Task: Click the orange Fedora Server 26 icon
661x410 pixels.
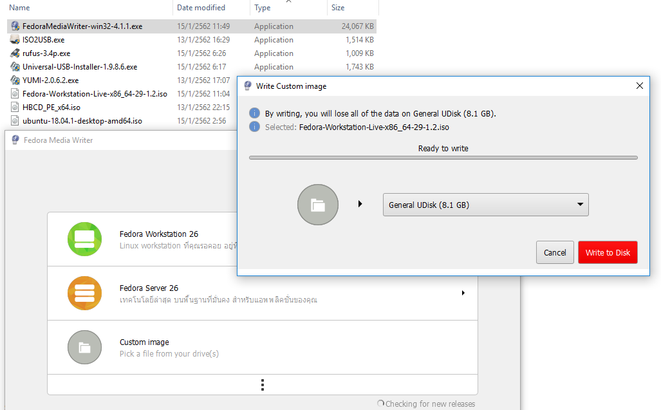Action: click(x=84, y=293)
